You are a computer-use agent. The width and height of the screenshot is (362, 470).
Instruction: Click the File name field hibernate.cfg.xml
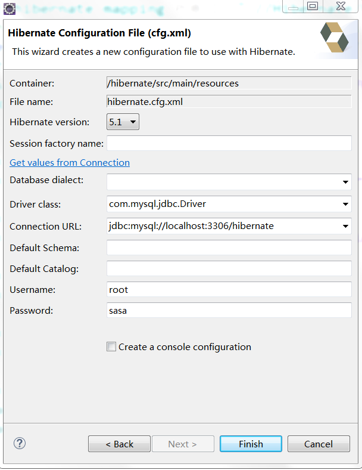(229, 101)
